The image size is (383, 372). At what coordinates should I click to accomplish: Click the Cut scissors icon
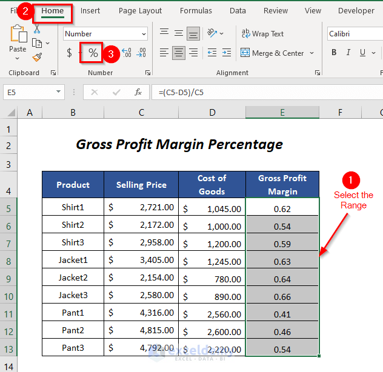coord(37,28)
